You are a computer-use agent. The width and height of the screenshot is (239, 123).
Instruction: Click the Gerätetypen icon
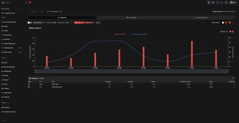click(2, 71)
